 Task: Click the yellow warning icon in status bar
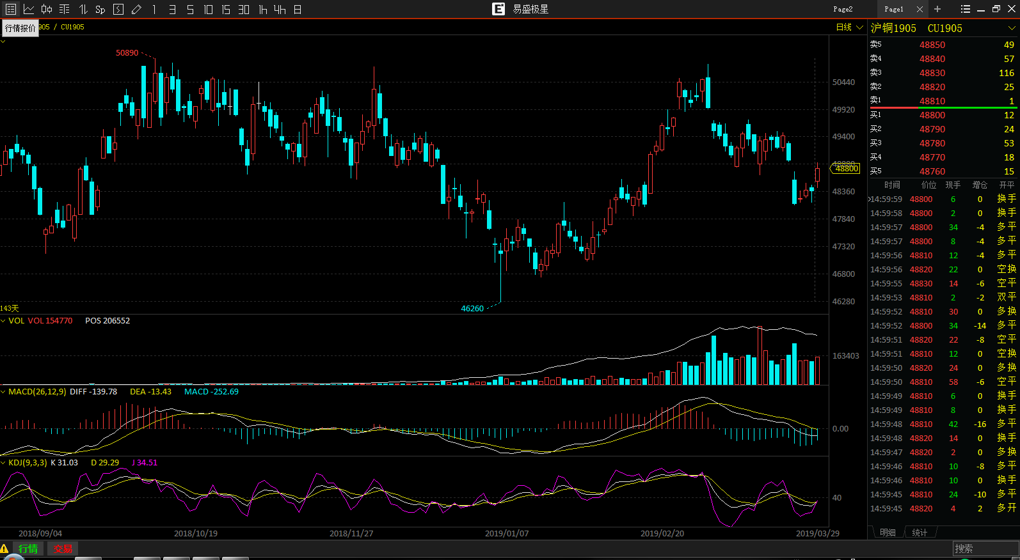coord(4,548)
